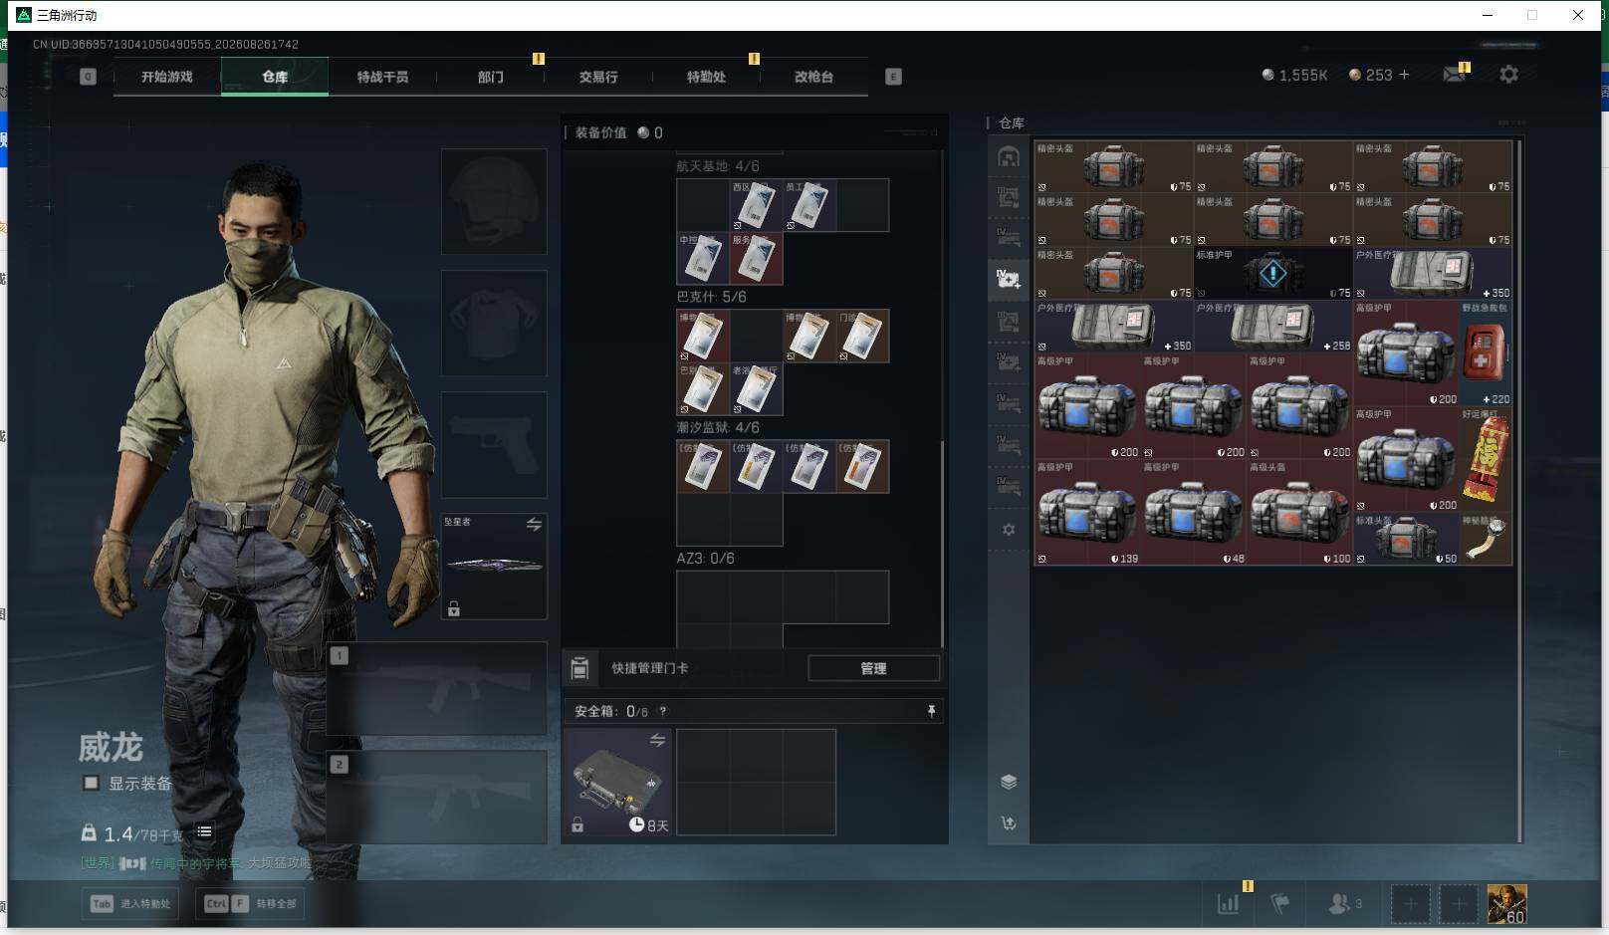Click the 进入特勤处 shortcut button
The image size is (1609, 935).
(x=130, y=903)
